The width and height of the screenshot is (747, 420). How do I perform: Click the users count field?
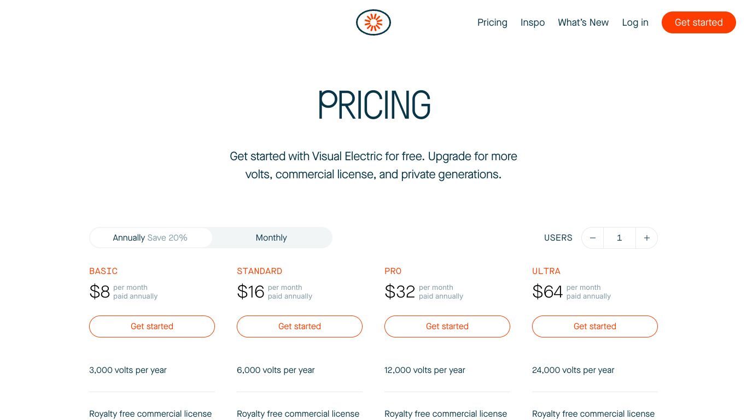620,238
